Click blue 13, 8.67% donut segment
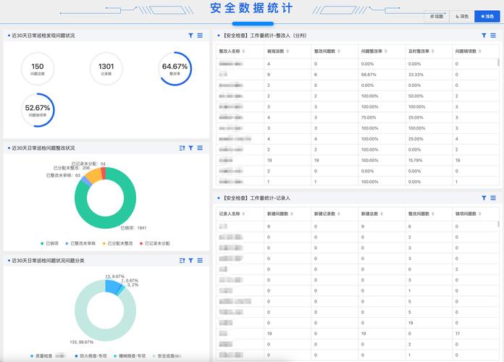The image size is (504, 362). coord(112,286)
